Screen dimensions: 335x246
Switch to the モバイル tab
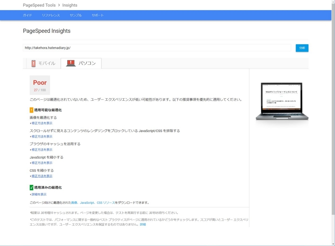pos(44,63)
